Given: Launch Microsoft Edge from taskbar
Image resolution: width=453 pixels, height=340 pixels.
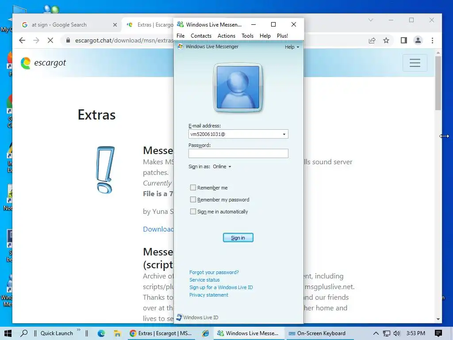Looking at the screenshot, I should click(101, 333).
